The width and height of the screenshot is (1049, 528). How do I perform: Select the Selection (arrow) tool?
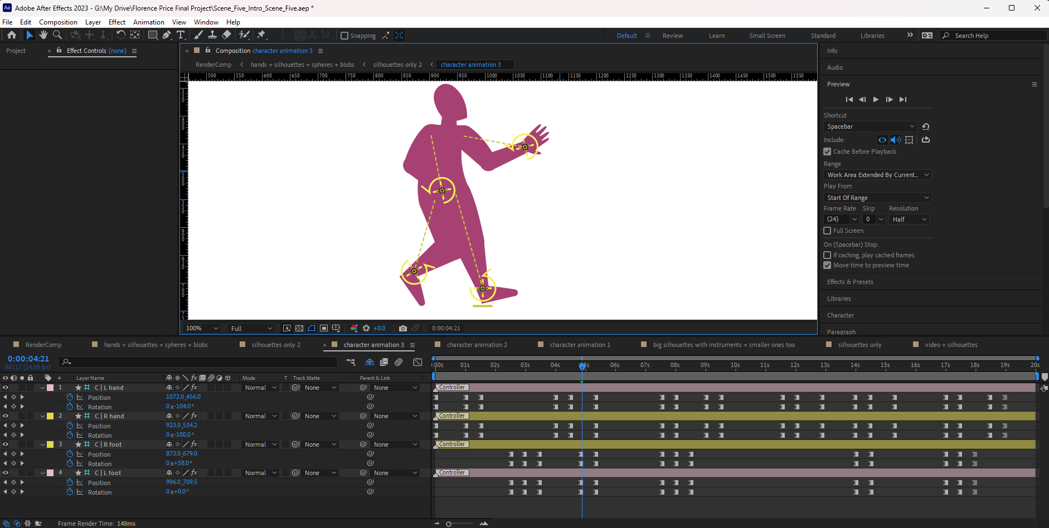(30, 35)
